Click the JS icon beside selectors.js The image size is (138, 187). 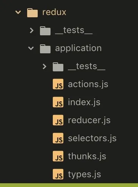click(x=58, y=138)
